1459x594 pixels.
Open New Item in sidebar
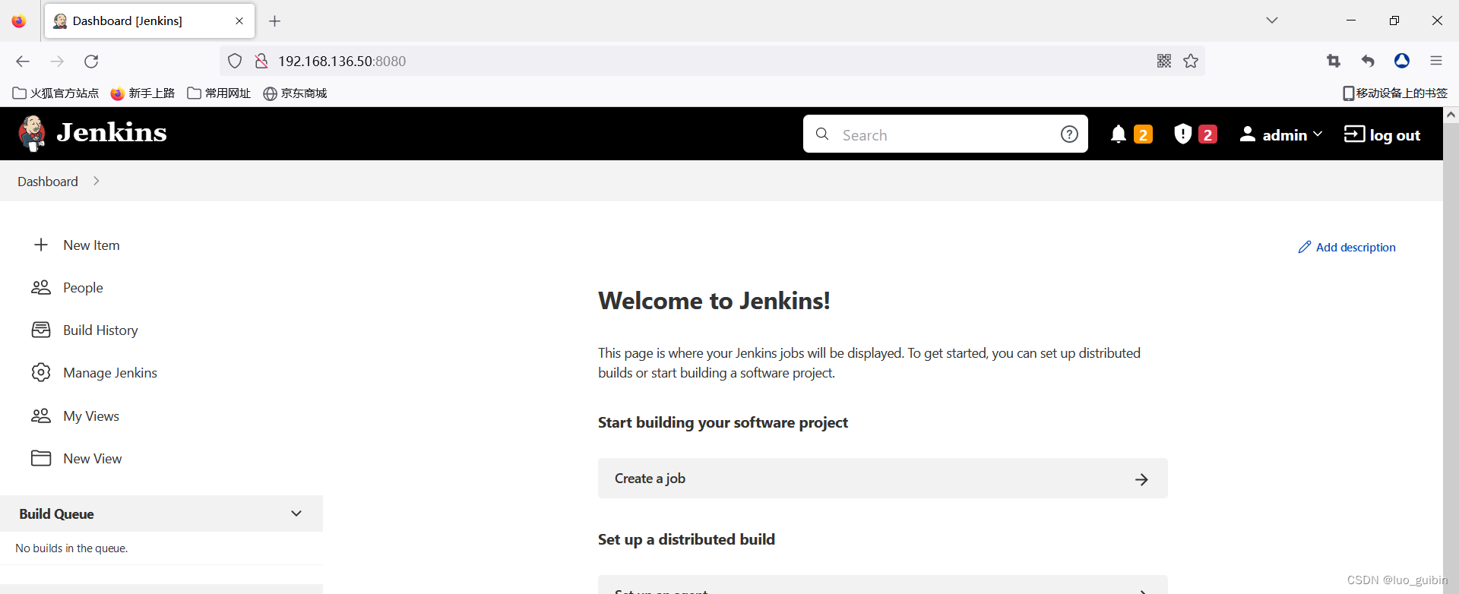91,245
